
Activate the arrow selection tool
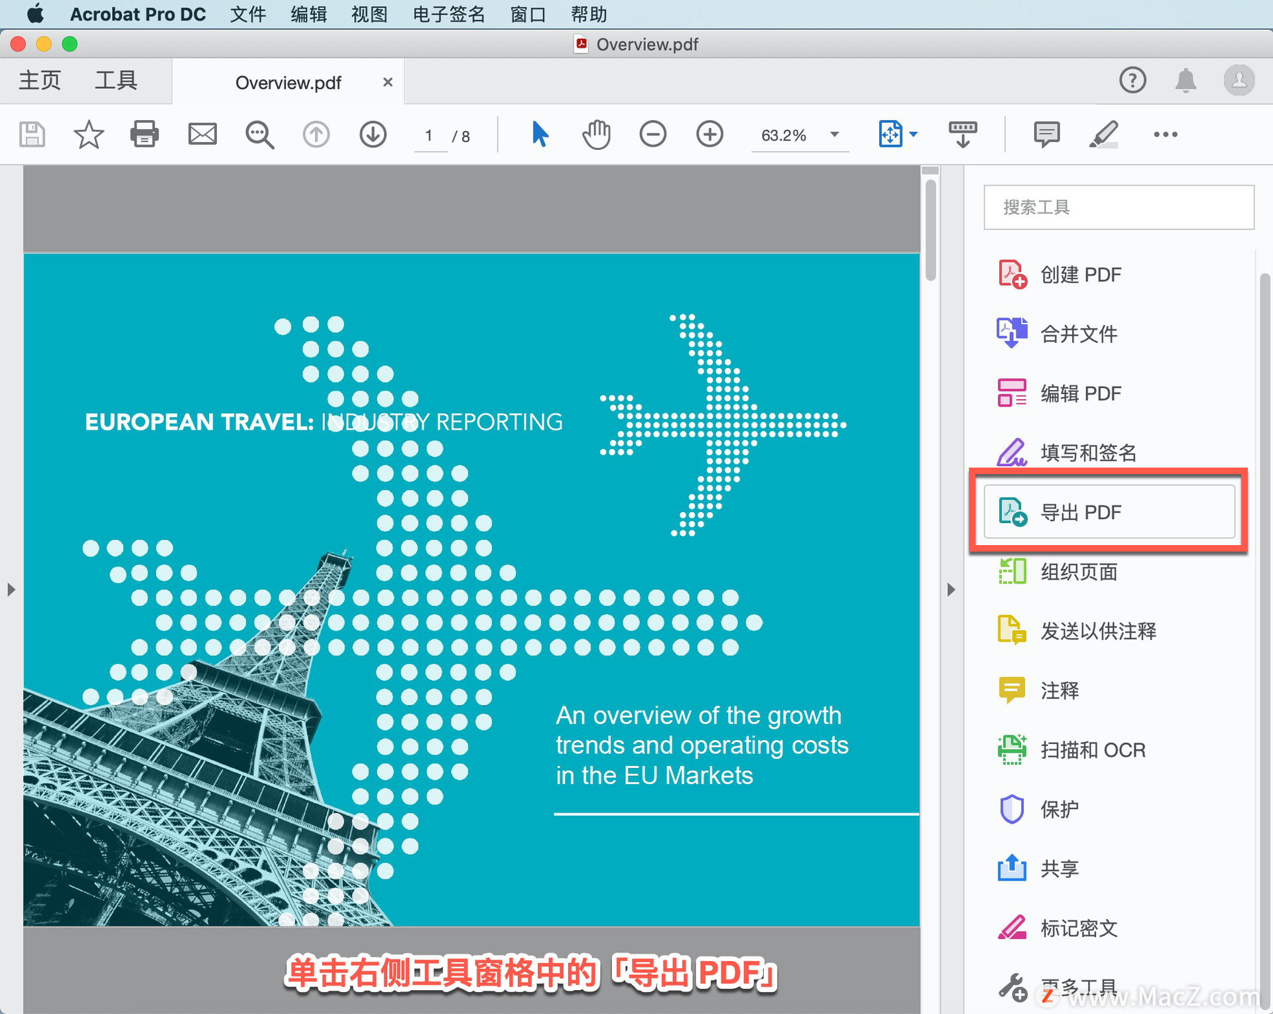540,135
